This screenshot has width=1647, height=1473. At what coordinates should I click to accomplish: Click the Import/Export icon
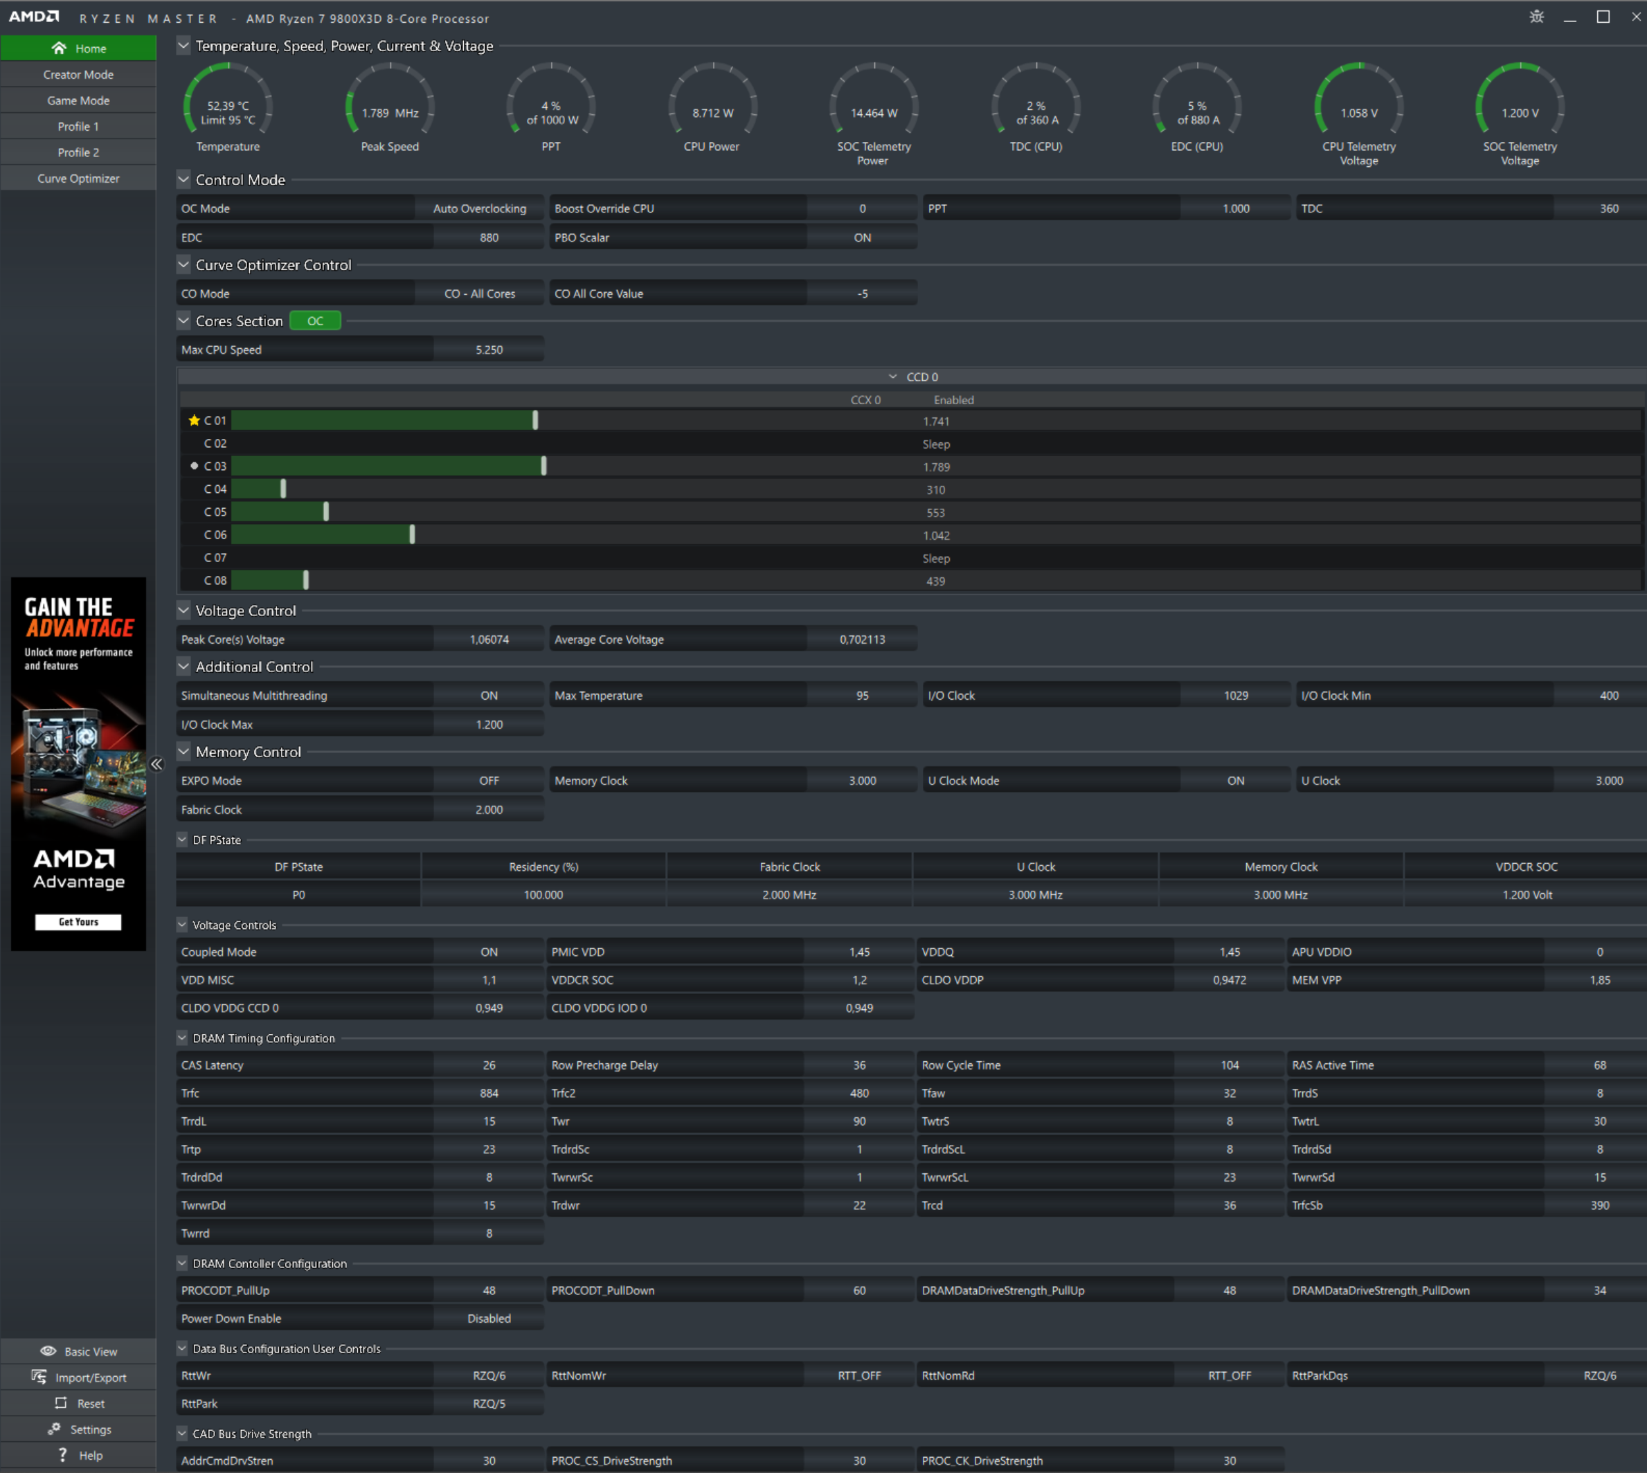(39, 1377)
